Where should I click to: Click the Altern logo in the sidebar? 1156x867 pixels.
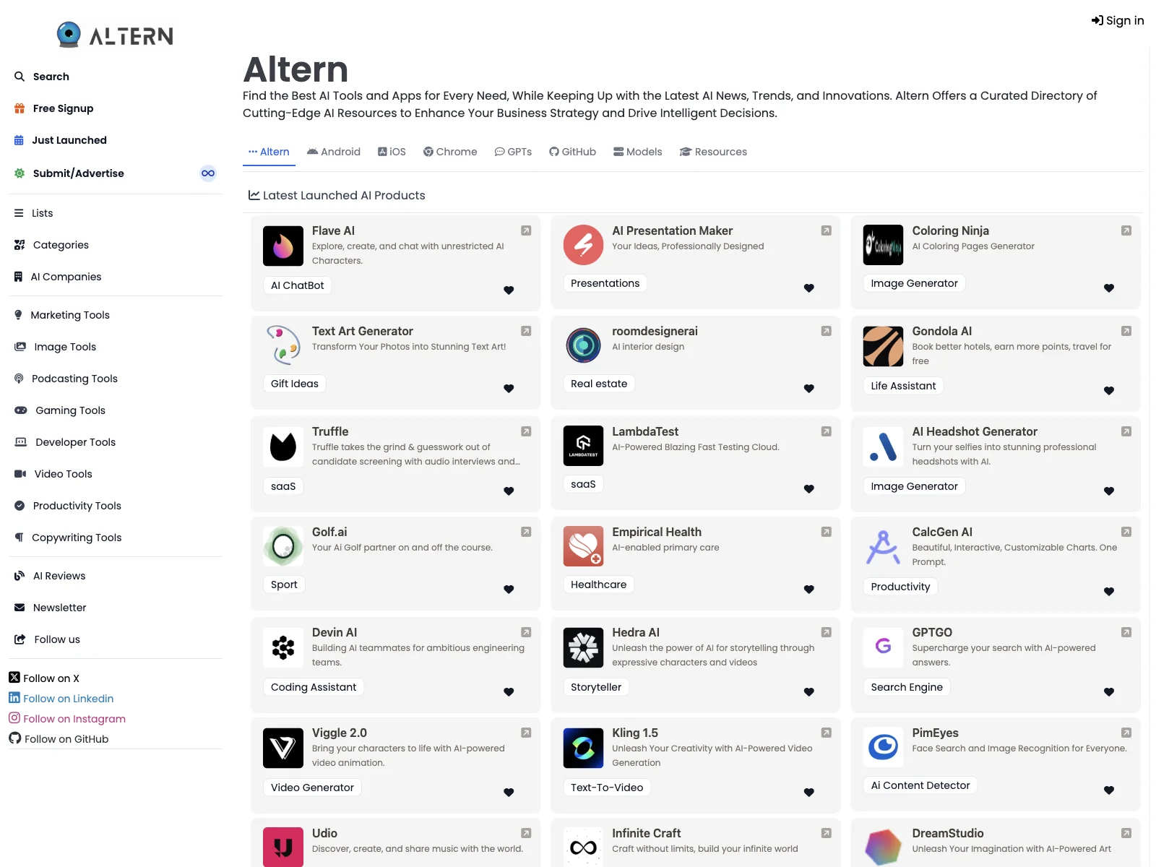coord(116,35)
